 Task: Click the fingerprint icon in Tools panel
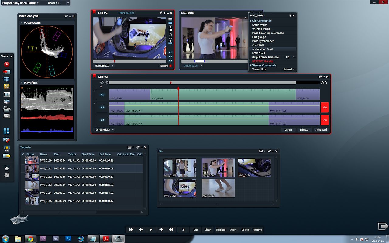pos(6,175)
